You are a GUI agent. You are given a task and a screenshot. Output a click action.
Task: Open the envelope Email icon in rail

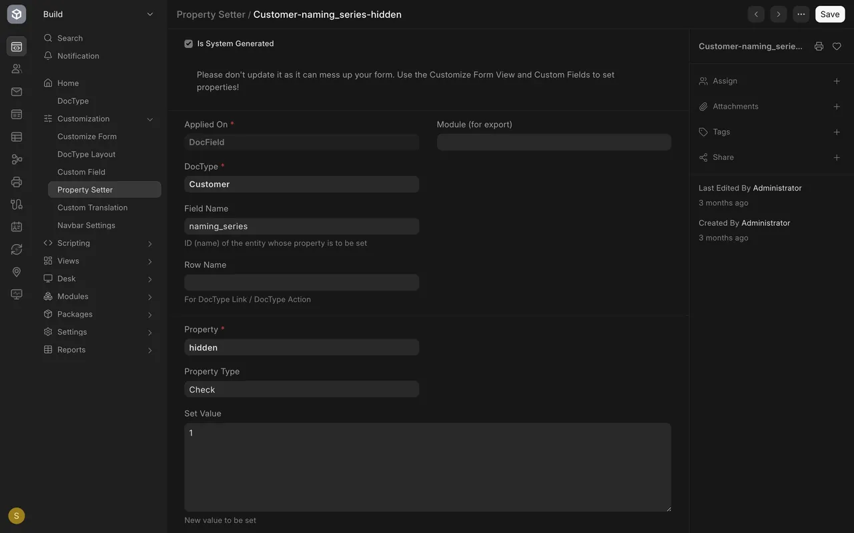tap(17, 91)
